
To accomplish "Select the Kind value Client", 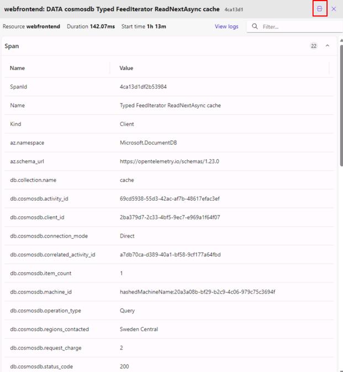I will (127, 124).
